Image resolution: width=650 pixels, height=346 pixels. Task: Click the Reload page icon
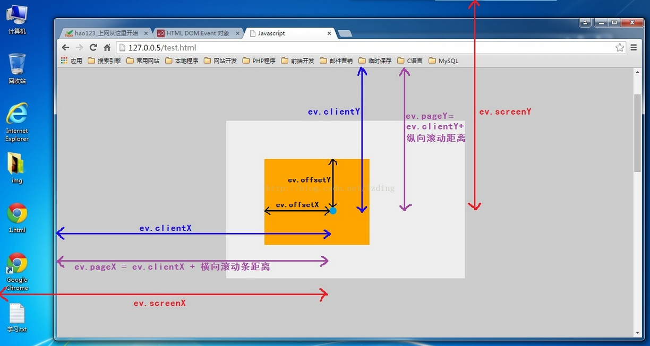coord(93,47)
